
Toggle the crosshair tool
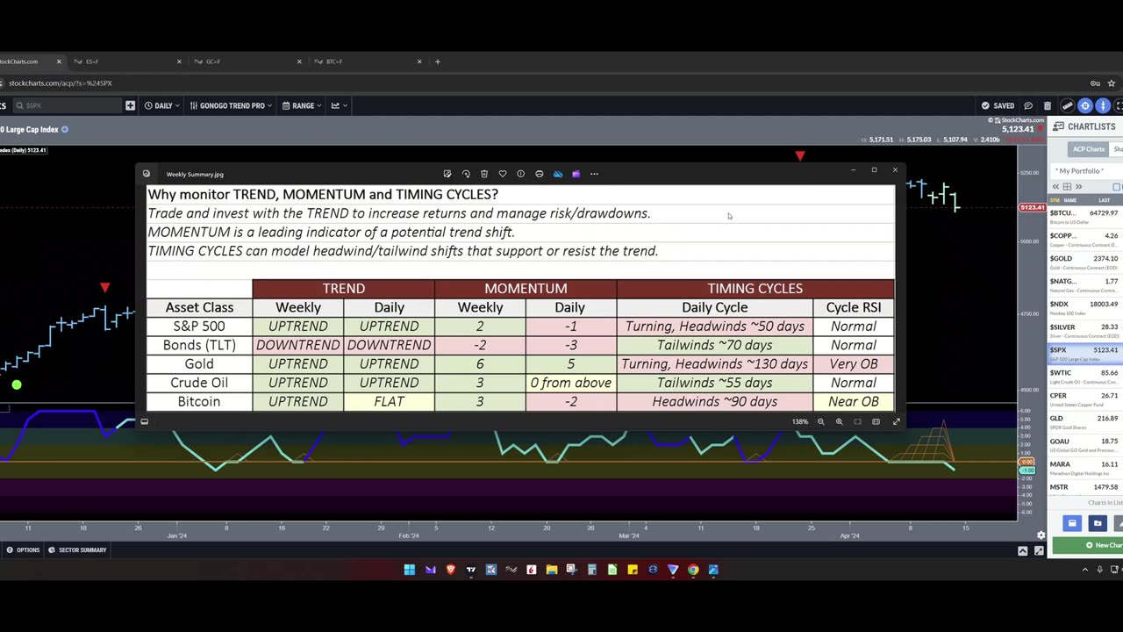pos(1085,105)
